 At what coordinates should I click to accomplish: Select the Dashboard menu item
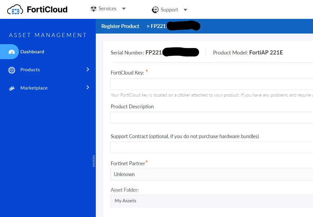(32, 52)
